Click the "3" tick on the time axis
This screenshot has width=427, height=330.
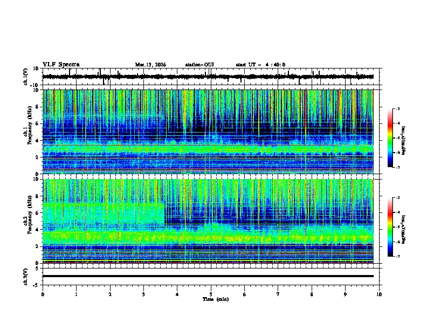(143, 294)
